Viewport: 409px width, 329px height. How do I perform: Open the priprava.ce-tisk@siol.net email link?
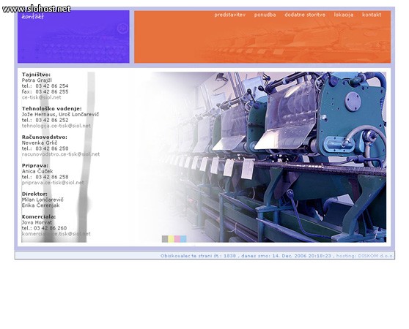coord(53,183)
